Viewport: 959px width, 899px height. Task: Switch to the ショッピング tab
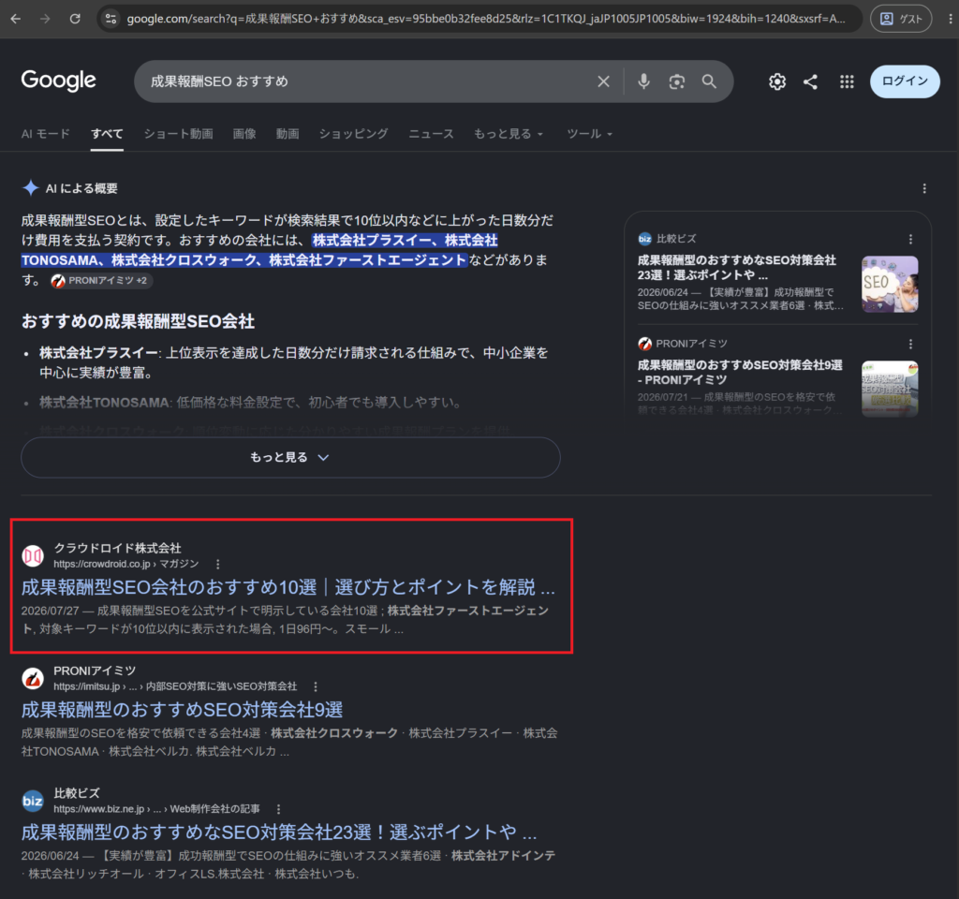pyautogui.click(x=353, y=133)
